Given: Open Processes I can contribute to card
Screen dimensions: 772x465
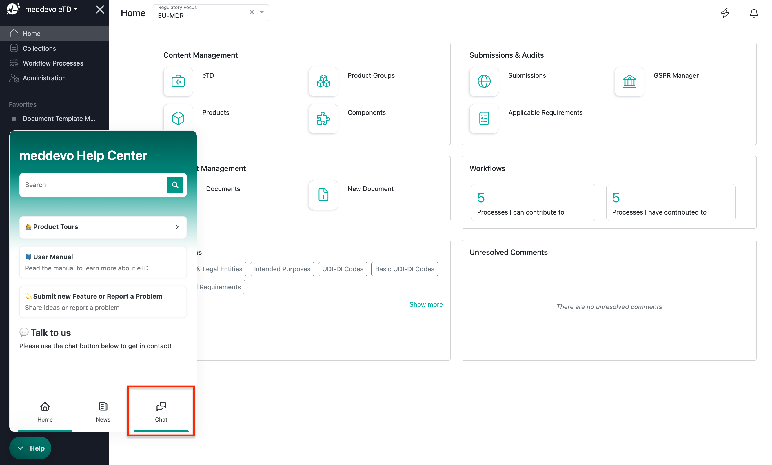Looking at the screenshot, I should [x=533, y=202].
